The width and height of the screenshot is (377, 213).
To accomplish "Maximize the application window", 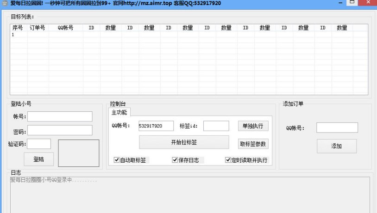I will click(x=352, y=2).
